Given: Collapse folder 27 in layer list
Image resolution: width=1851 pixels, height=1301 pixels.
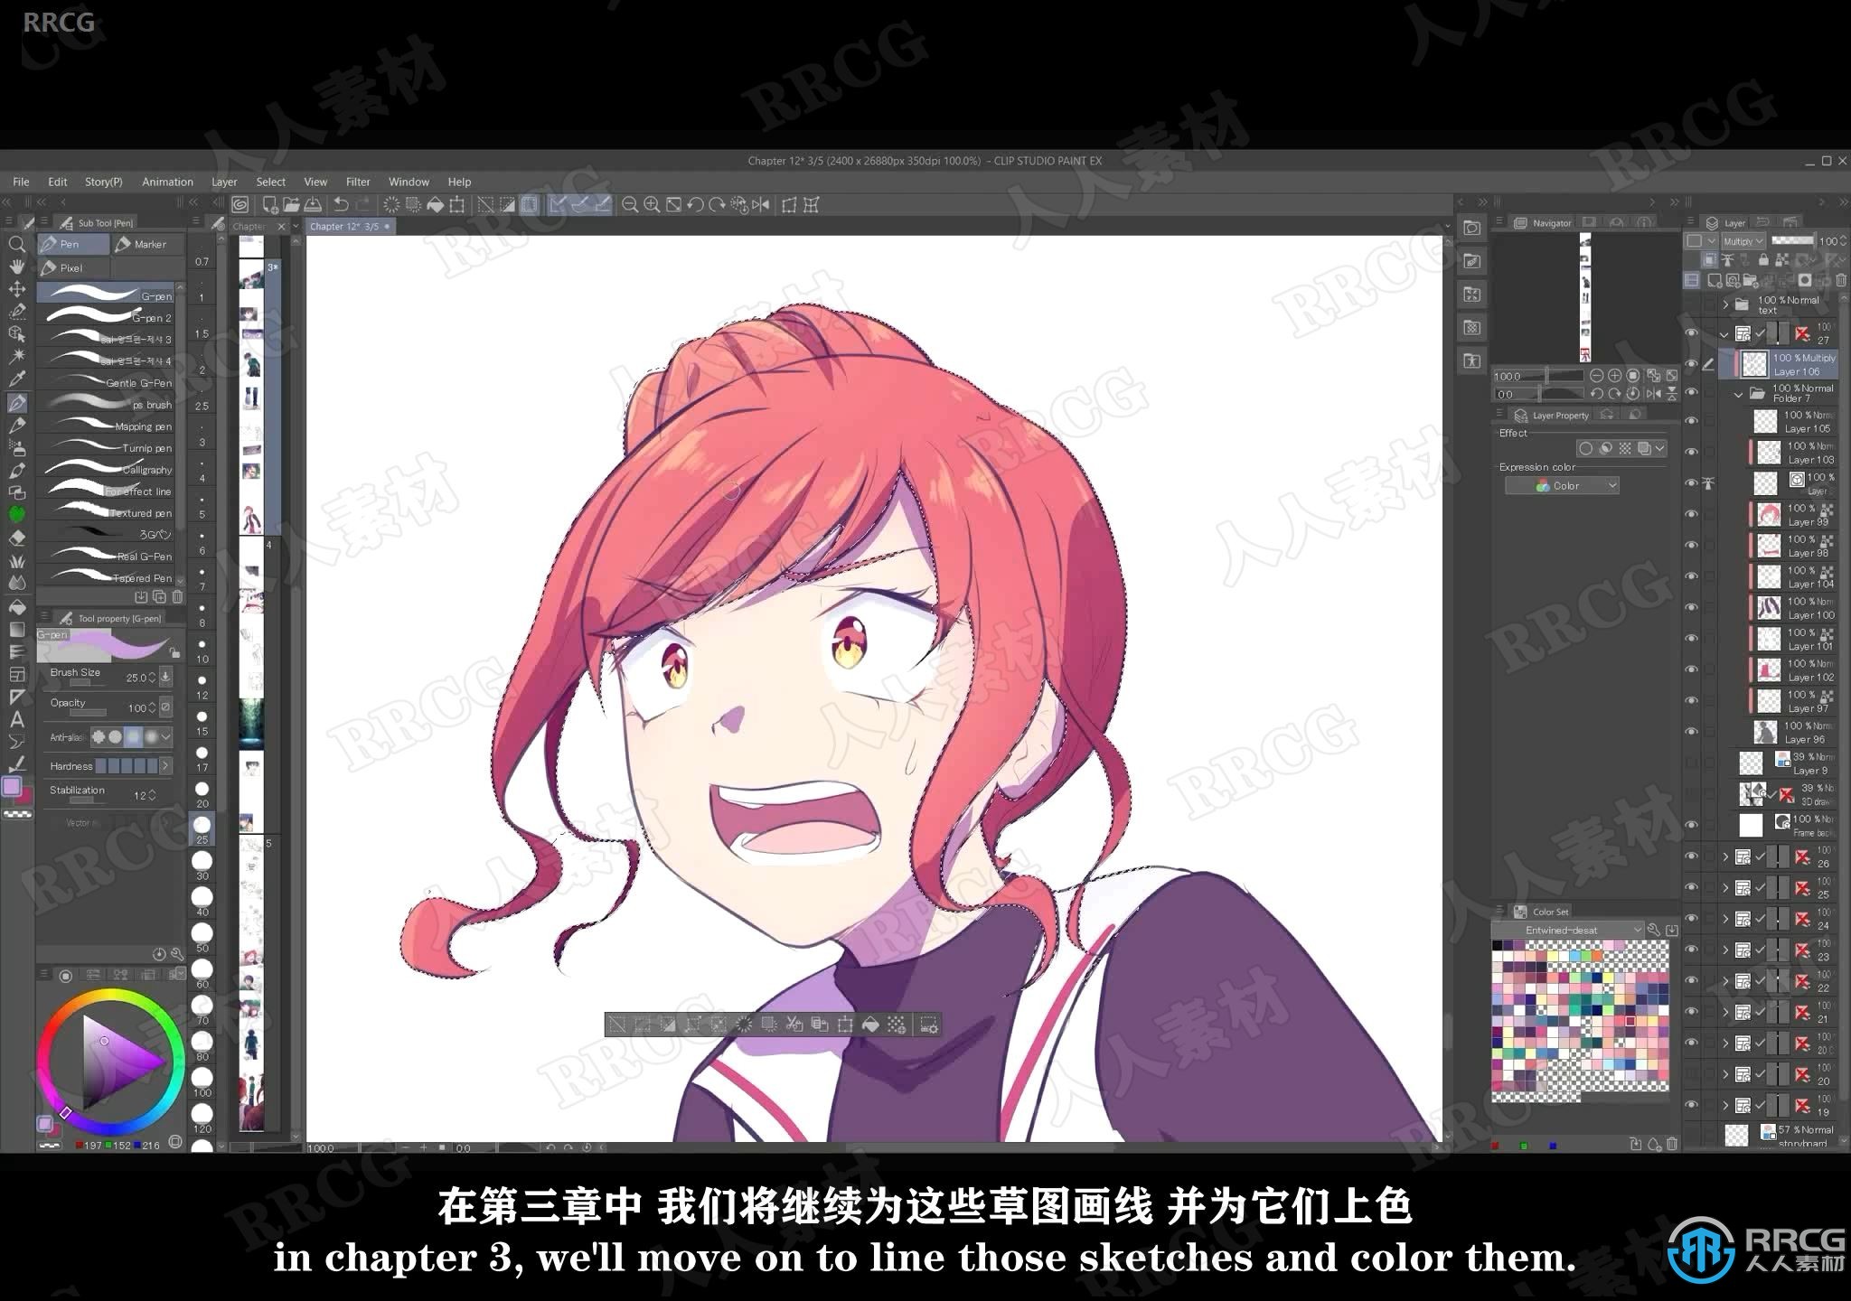Looking at the screenshot, I should 1725,333.
